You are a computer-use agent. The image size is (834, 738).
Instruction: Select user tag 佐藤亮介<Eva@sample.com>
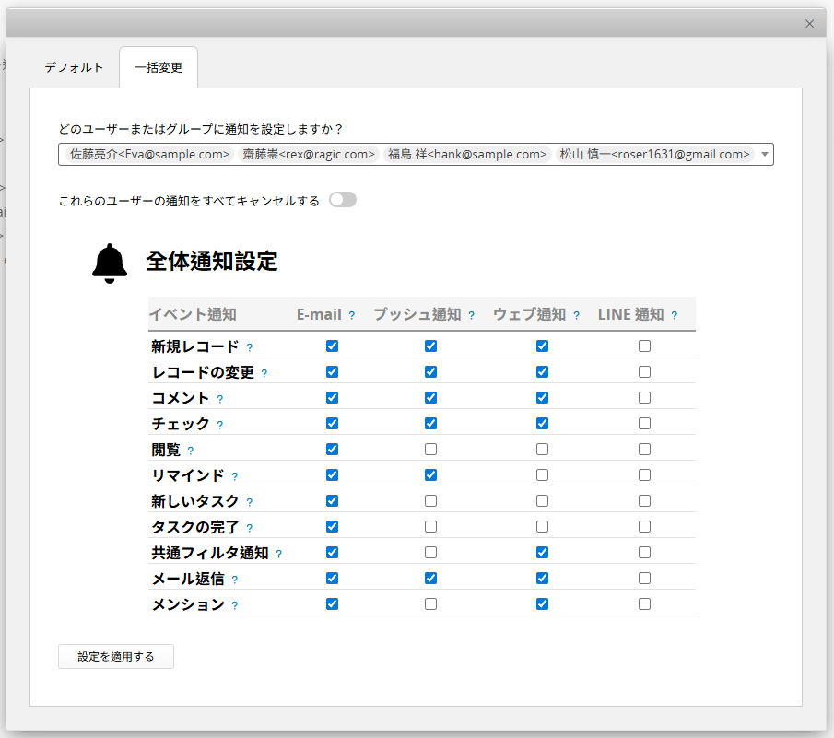[x=149, y=154]
